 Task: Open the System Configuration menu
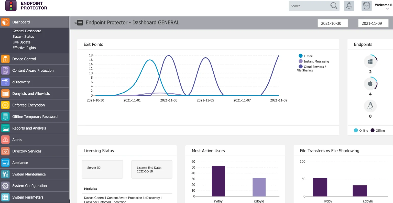click(x=35, y=186)
